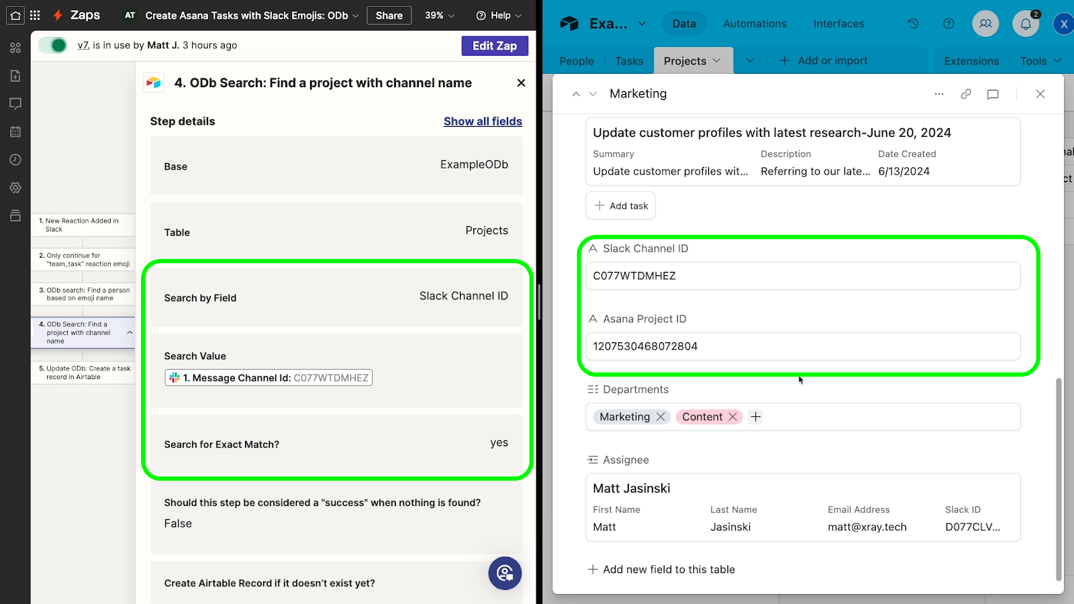Image resolution: width=1074 pixels, height=604 pixels.
Task: Click Add or import table button
Action: click(824, 60)
